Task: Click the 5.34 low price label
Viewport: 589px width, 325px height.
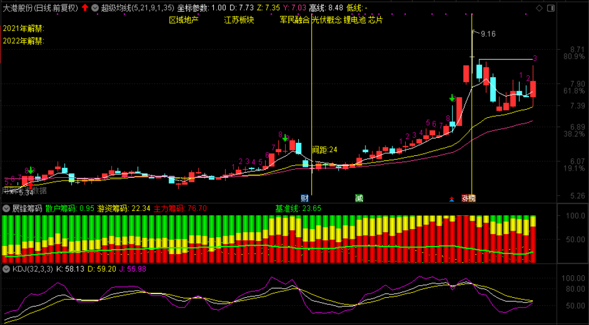Action: tap(26, 193)
